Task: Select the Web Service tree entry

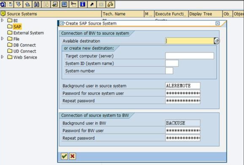Action: coord(25,57)
